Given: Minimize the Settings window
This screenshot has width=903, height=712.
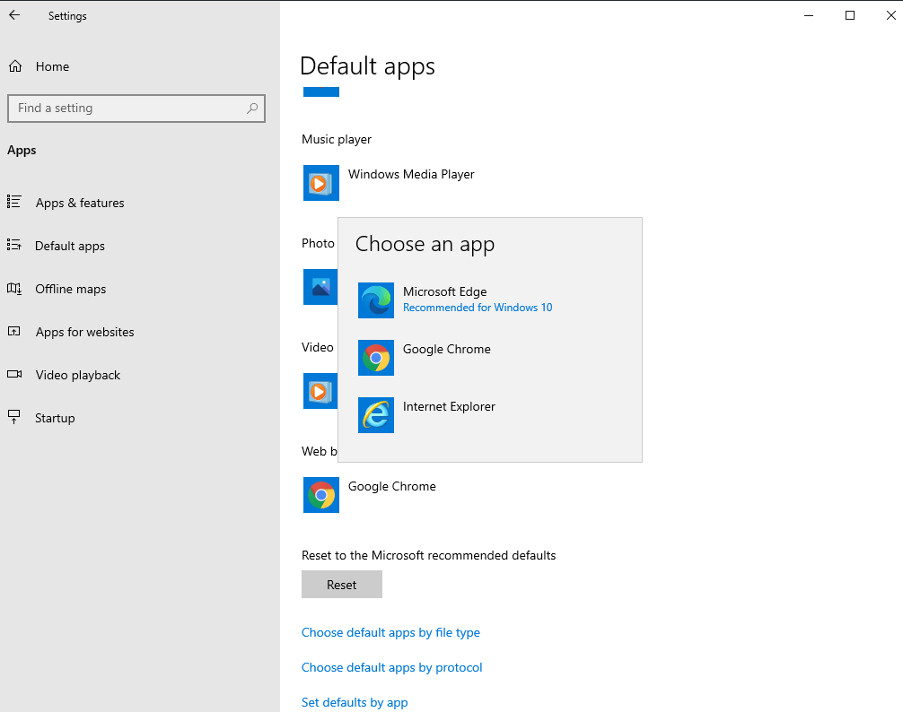Looking at the screenshot, I should point(809,15).
